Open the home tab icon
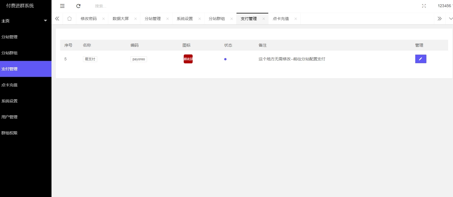453x197 pixels. [x=69, y=19]
